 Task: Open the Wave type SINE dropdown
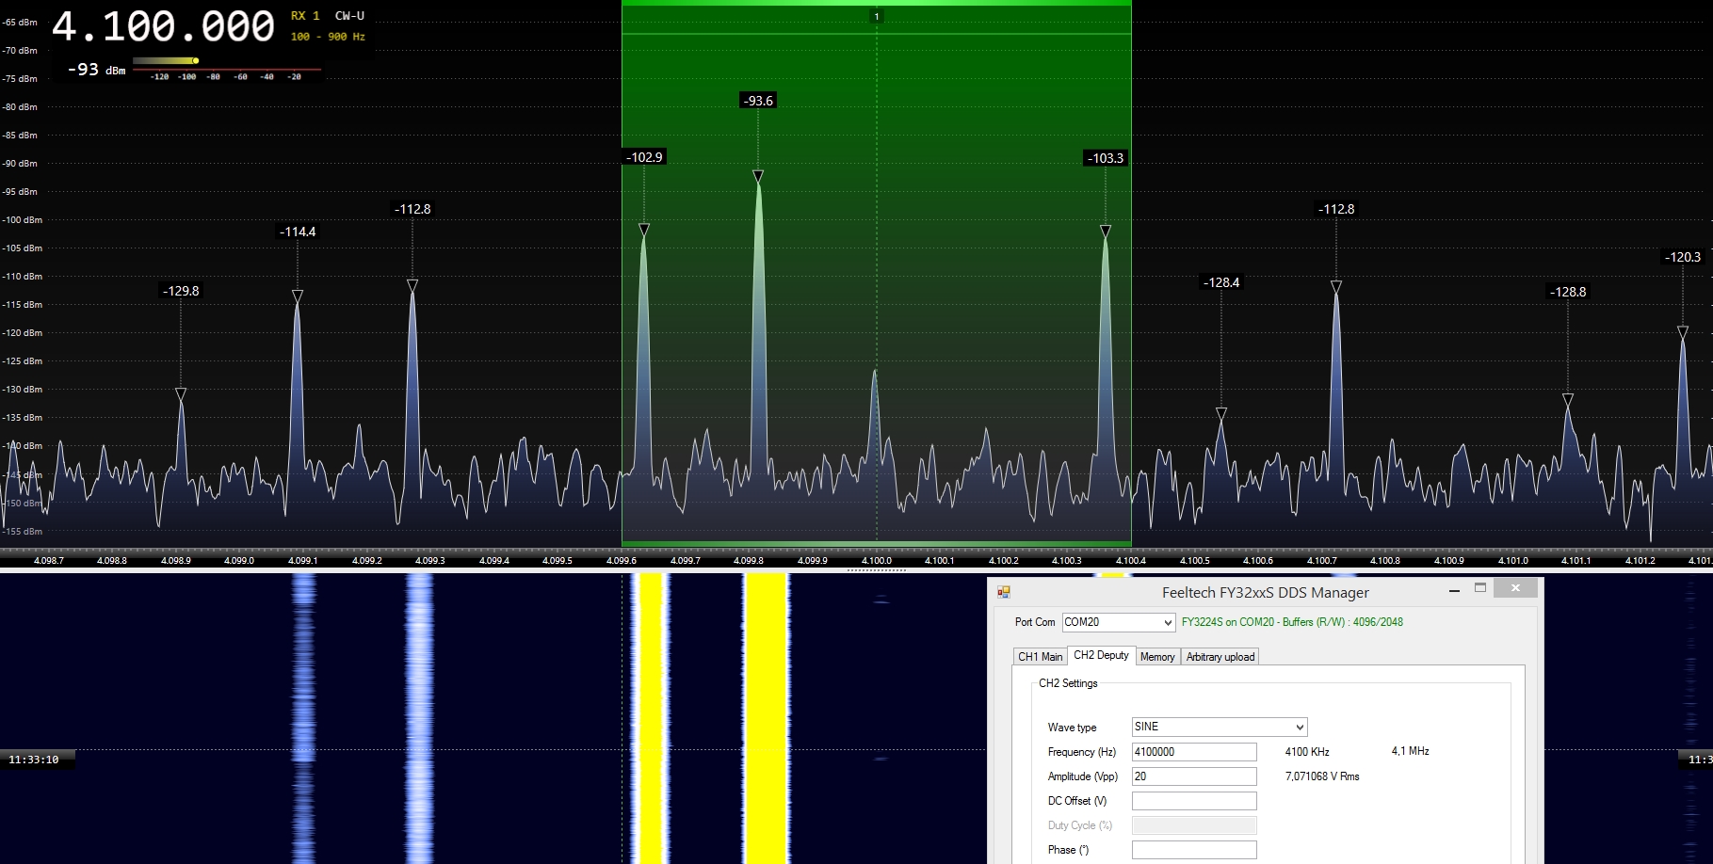point(1300,727)
